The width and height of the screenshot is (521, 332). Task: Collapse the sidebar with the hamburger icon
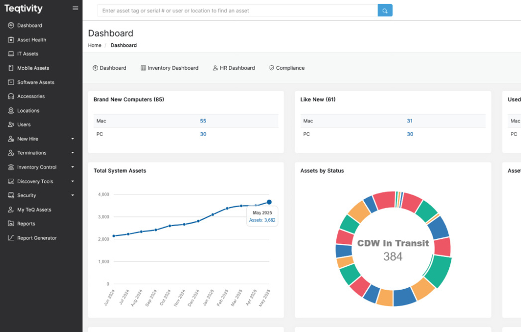(x=75, y=8)
